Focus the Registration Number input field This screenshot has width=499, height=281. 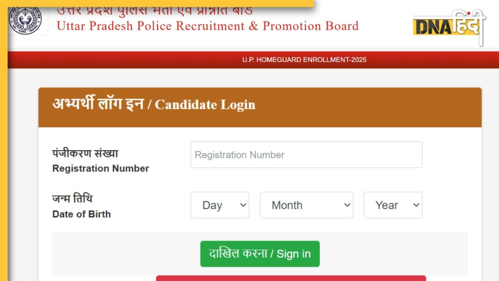click(x=306, y=155)
